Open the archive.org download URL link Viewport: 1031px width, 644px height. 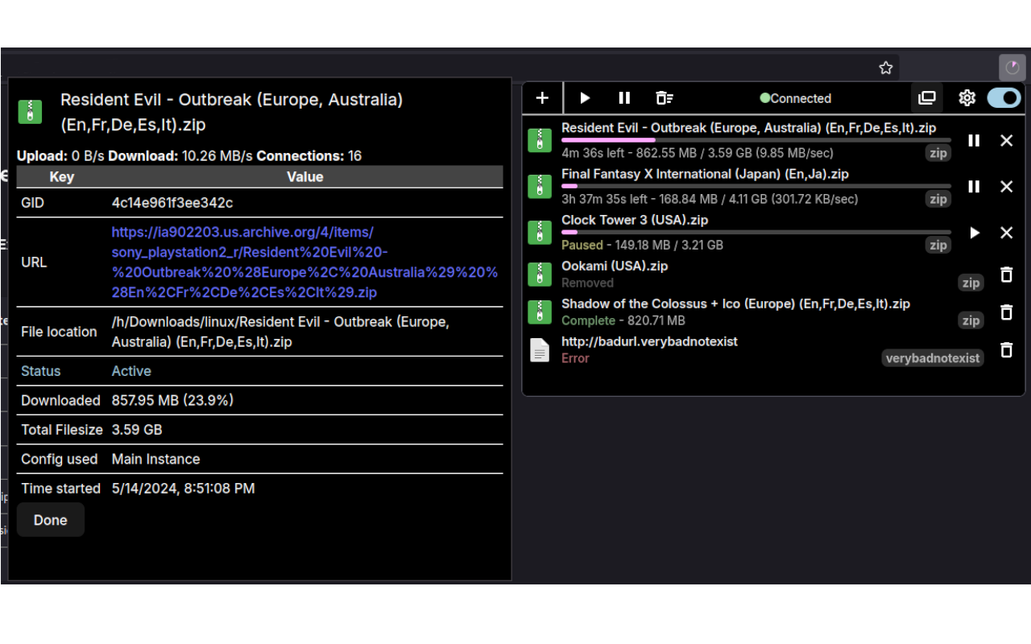pos(304,262)
